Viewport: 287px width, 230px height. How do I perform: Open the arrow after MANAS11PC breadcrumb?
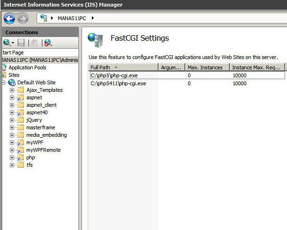point(92,18)
